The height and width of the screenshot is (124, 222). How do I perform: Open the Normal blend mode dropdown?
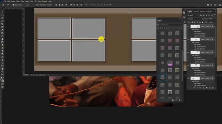[195, 19]
